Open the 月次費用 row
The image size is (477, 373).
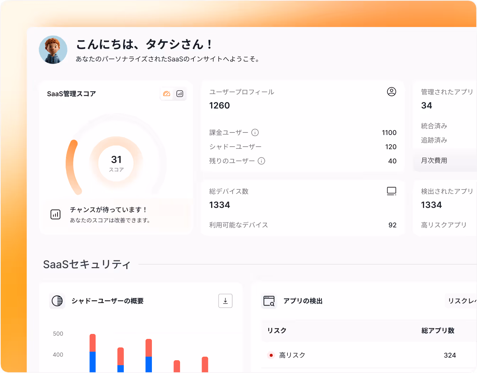point(445,161)
